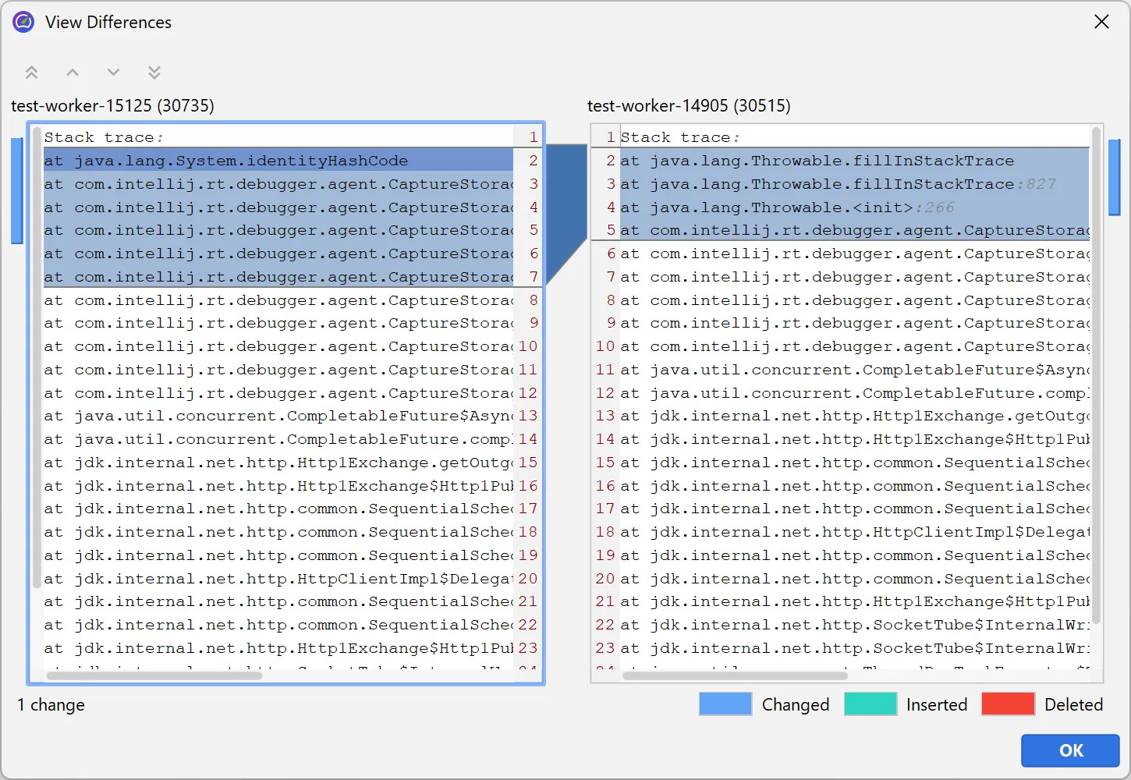Click the blue diff marker on the right edge

click(1115, 175)
